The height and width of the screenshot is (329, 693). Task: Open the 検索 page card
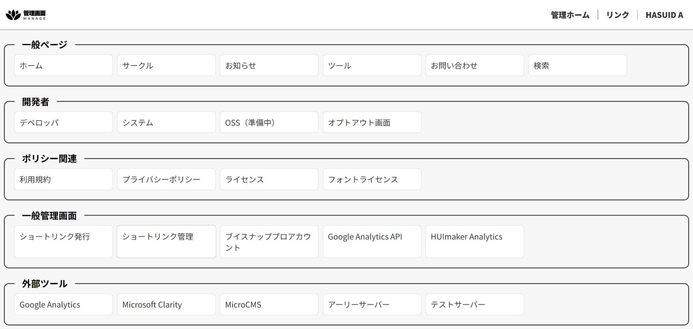pos(577,65)
